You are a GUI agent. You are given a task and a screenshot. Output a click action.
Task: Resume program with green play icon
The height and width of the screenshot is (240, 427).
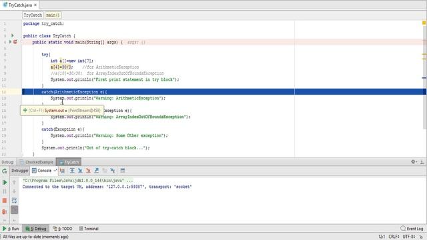(x=5, y=182)
